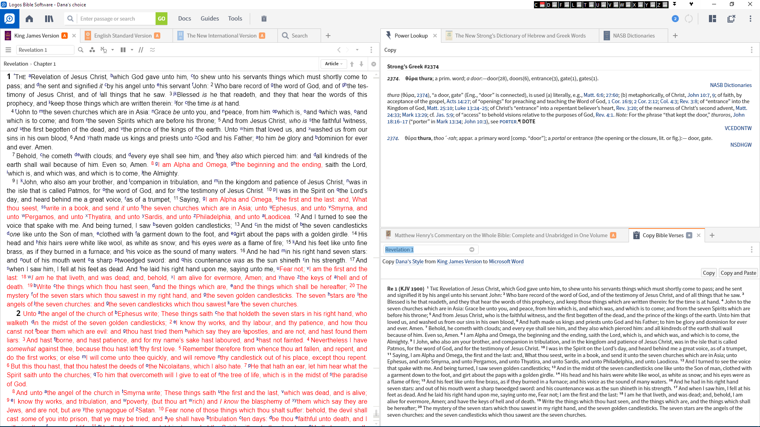Open the history dropdown arrow in KJV panel
Viewport: 760px width, 427px height.
[x=357, y=50]
